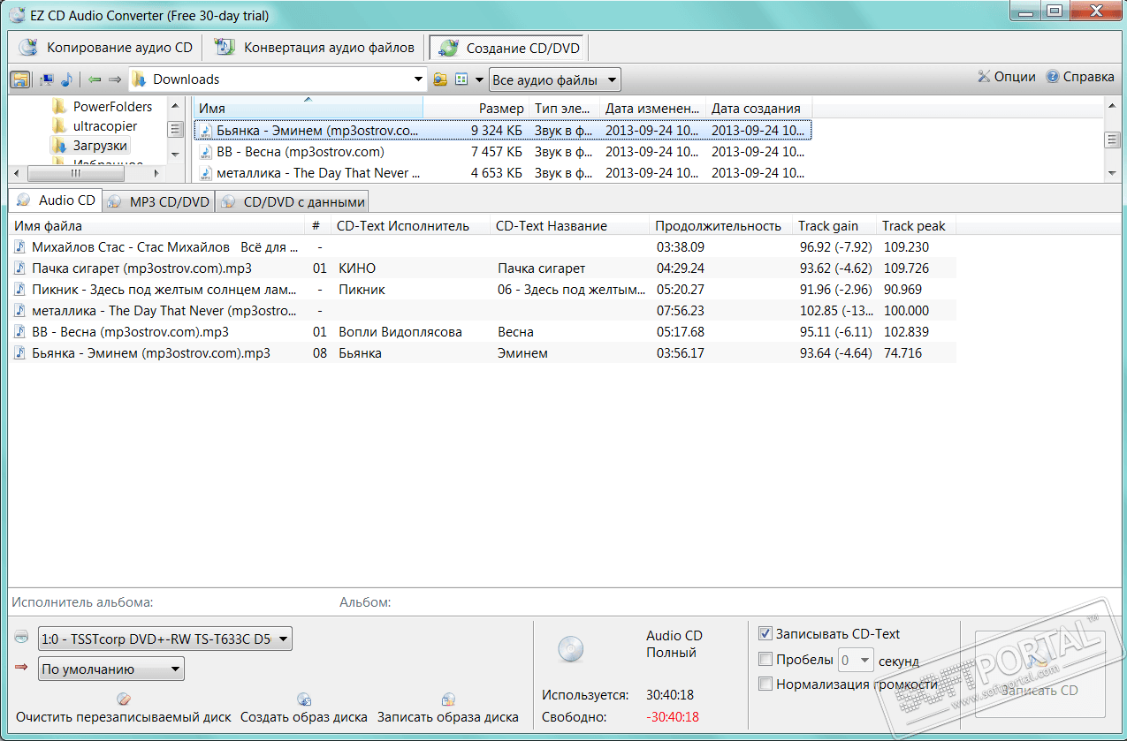Click the disc icon above Записать образа диска
This screenshot has width=1127, height=741.
tap(448, 699)
